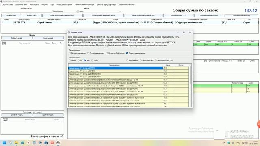Click the drawers list vertical scrollbar
This screenshot has width=260, height=146.
point(190,86)
